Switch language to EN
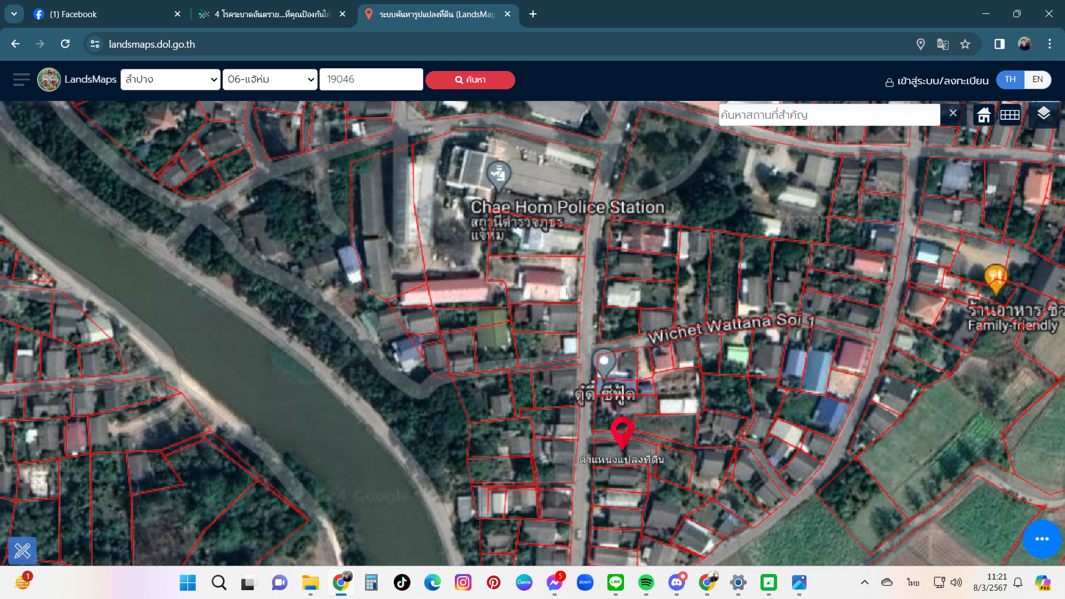 coord(1037,79)
